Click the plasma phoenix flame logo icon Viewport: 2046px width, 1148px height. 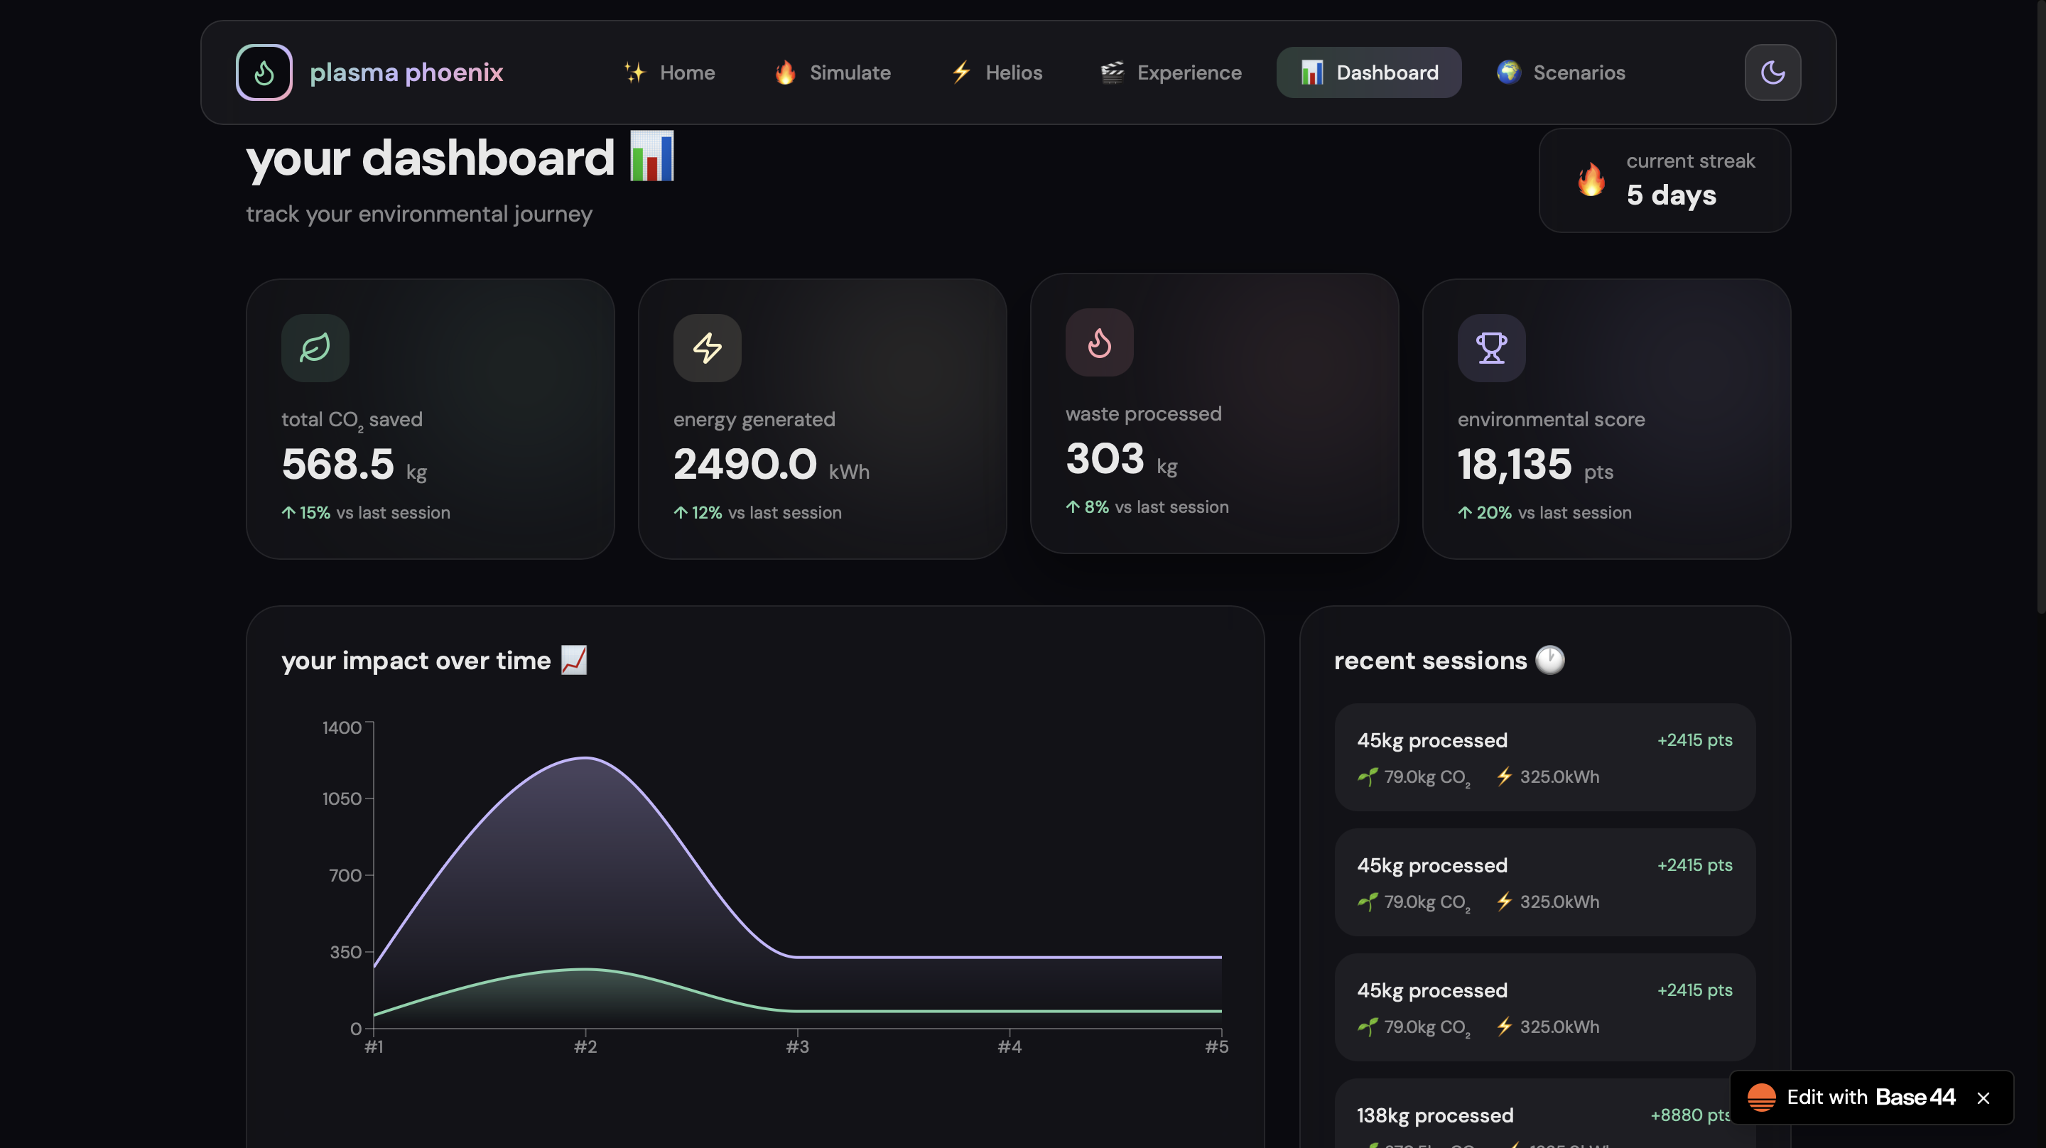(264, 72)
